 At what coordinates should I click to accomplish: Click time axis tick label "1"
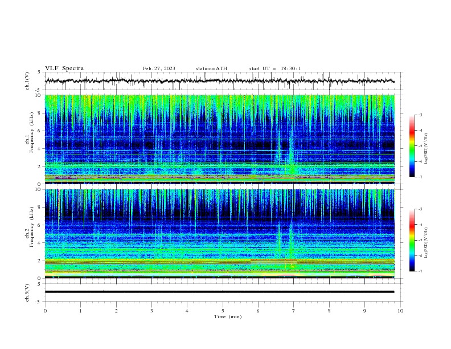coord(80,311)
